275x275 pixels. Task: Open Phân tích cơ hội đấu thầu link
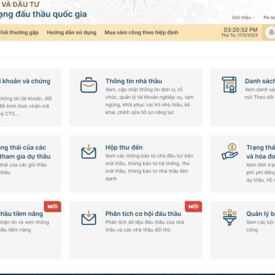pos(143,214)
